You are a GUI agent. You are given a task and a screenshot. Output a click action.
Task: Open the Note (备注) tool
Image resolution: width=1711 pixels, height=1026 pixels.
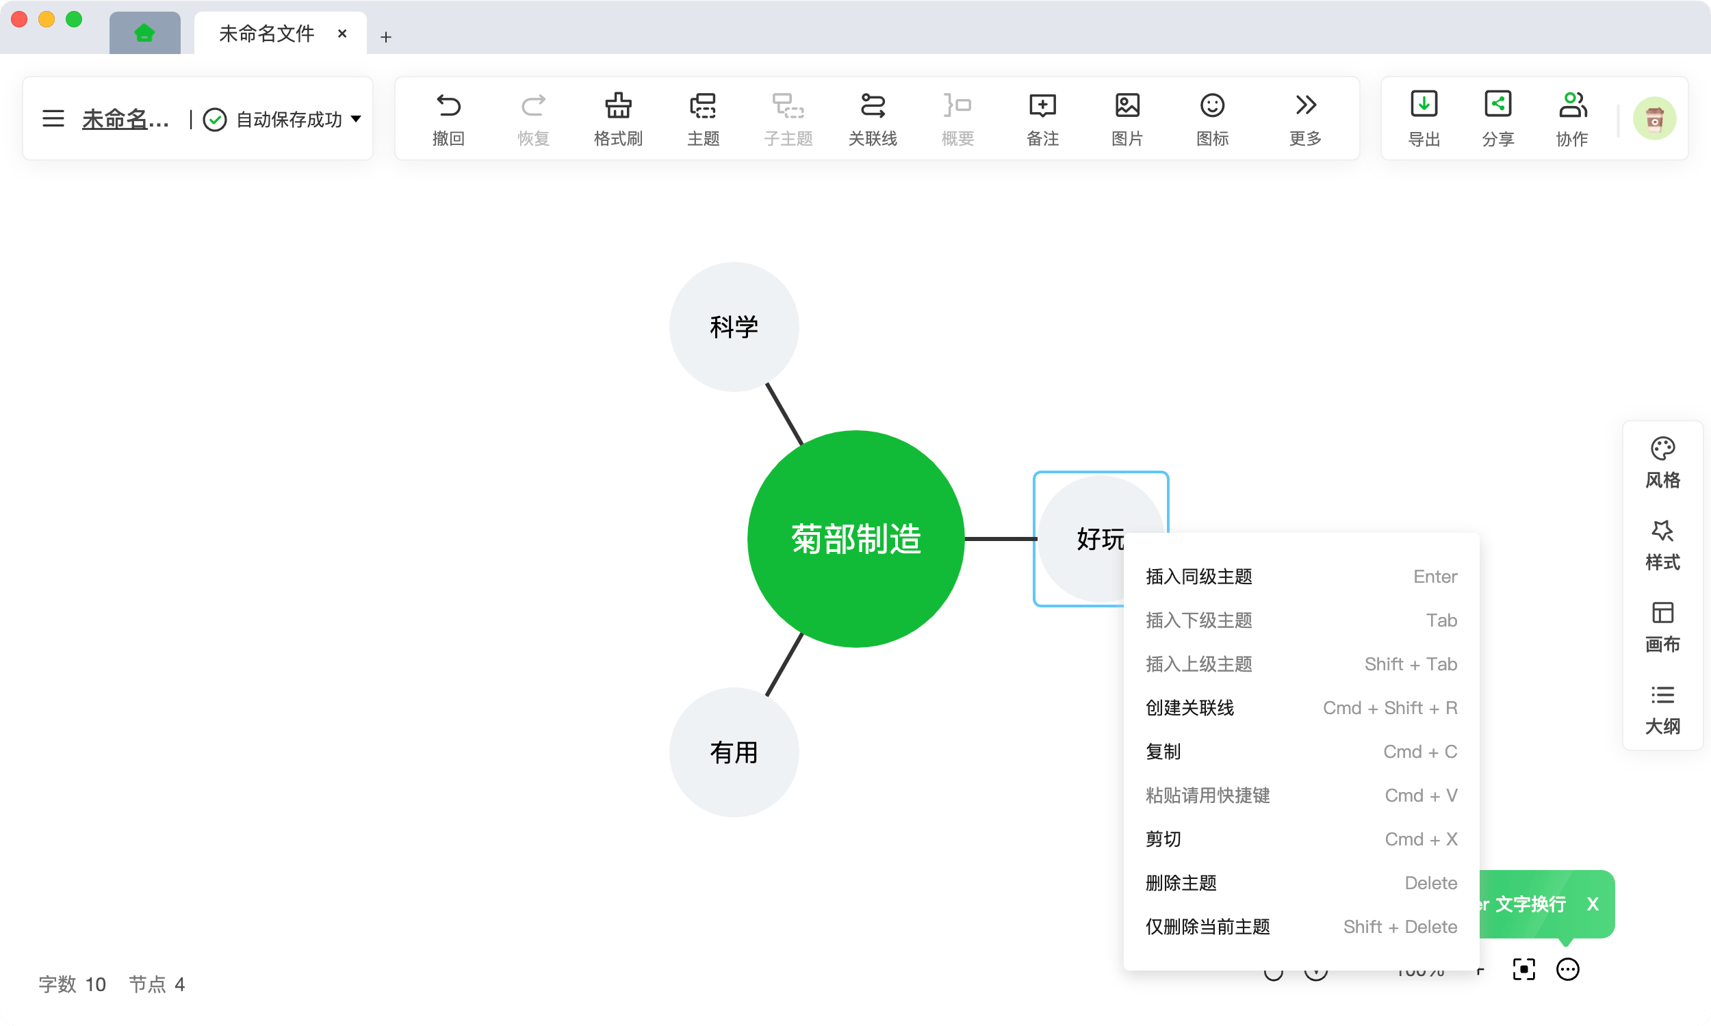click(1042, 106)
